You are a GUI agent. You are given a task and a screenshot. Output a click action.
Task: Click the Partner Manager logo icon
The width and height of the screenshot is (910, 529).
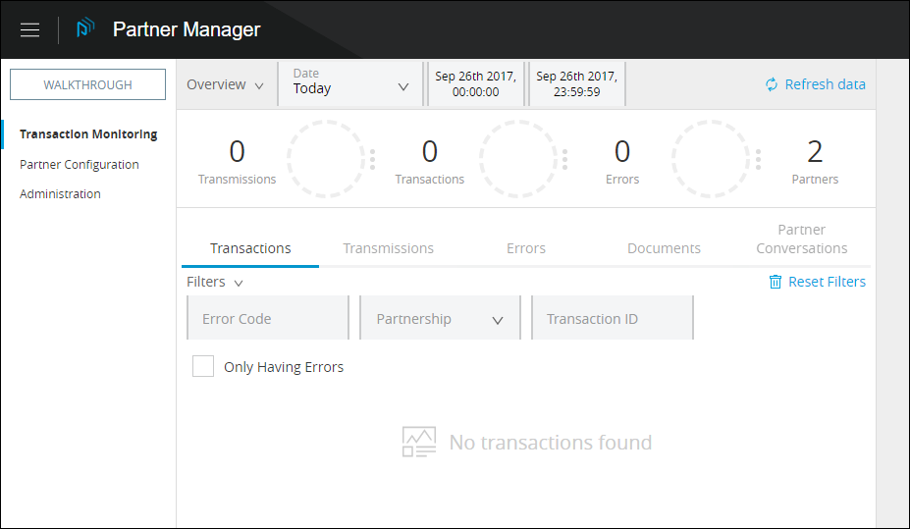[85, 29]
